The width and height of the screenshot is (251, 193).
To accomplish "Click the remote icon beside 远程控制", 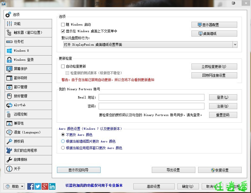I will (9, 114).
